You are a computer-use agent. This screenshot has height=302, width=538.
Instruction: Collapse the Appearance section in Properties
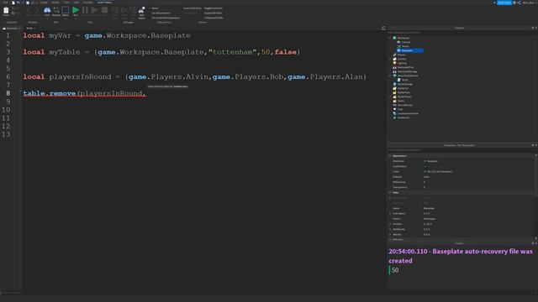[x=390, y=156]
